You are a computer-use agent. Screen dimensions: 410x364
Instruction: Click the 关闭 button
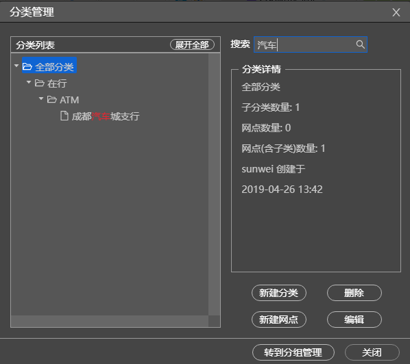372,352
